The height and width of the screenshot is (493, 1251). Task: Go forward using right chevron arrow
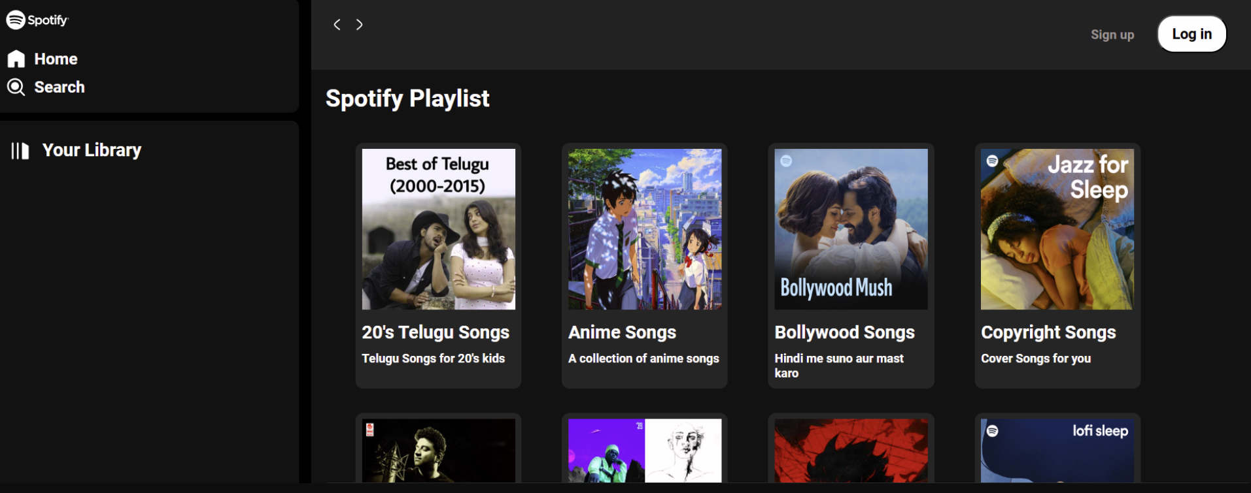360,25
